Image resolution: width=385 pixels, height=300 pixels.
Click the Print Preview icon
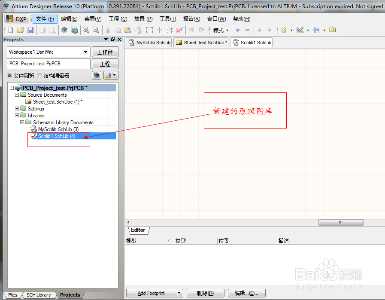pos(52,30)
